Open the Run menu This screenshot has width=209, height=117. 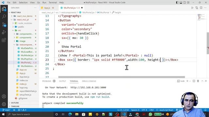point(44,3)
